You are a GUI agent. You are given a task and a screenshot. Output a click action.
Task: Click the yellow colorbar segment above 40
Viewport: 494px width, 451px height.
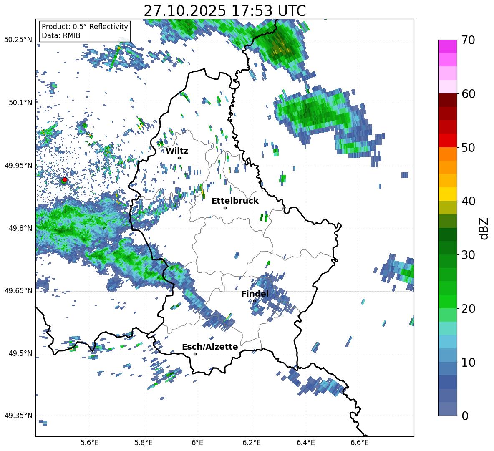[447, 194]
